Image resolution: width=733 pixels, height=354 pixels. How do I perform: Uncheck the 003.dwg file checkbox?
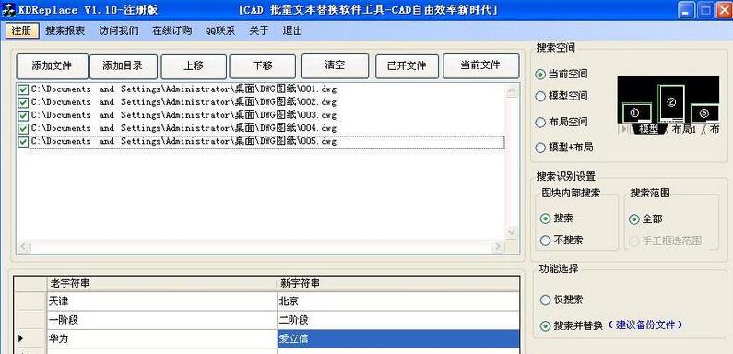[23, 115]
